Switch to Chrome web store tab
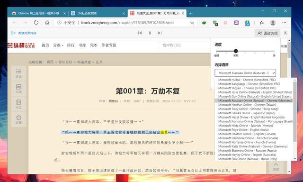Image resolution: width=303 pixels, height=182 pixels. [x=39, y=13]
